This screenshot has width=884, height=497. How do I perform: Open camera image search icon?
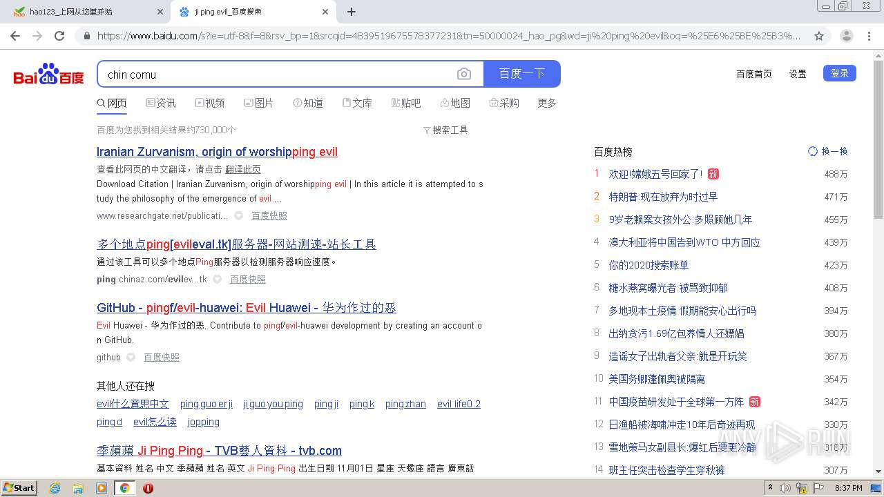coord(464,74)
